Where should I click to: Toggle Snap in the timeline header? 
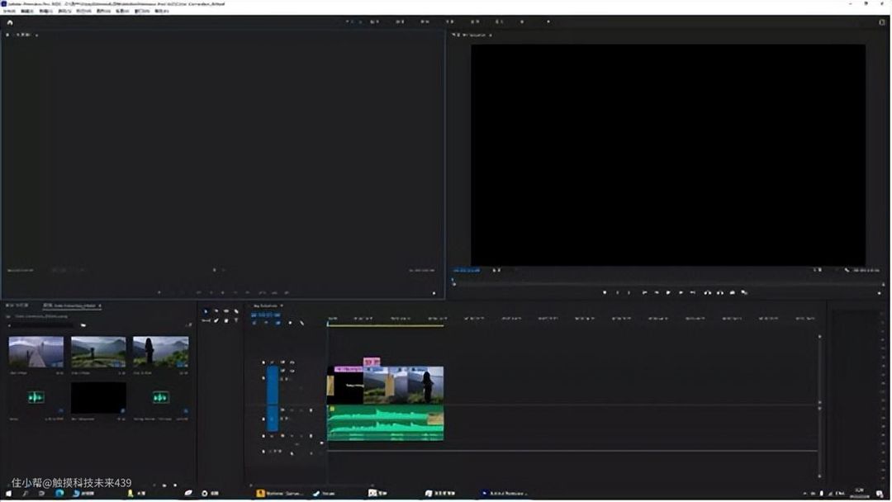point(265,323)
